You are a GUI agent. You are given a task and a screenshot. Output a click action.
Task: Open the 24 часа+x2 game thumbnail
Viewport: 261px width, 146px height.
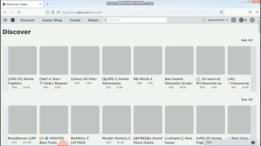(210, 60)
